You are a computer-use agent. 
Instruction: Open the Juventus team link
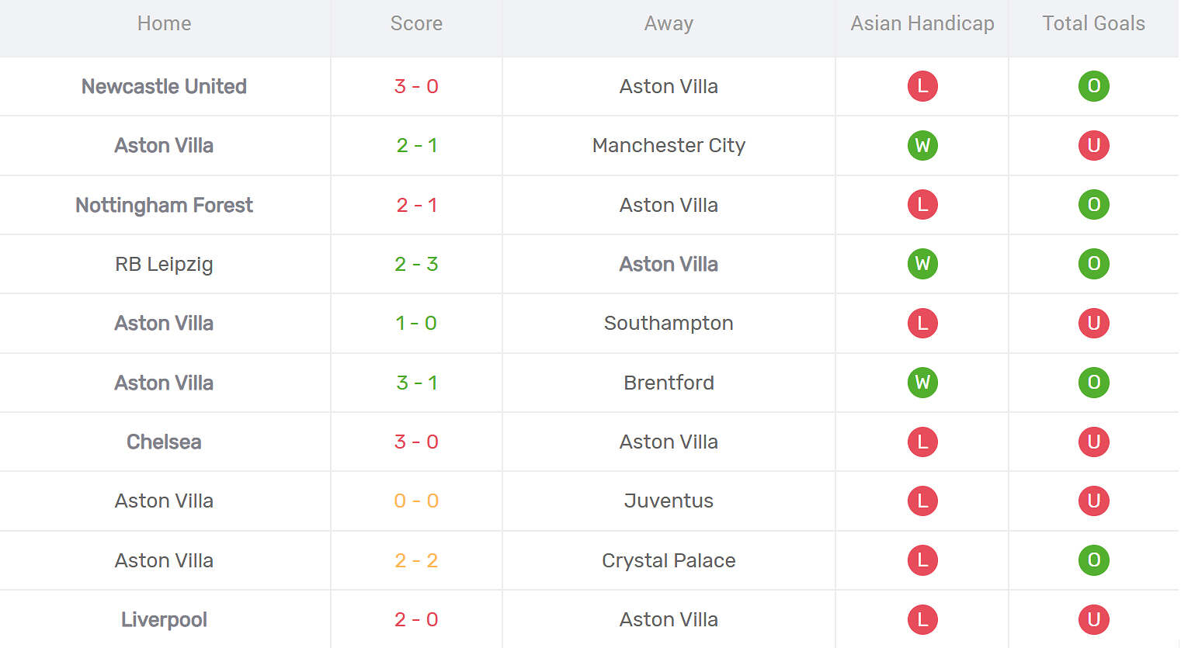669,501
